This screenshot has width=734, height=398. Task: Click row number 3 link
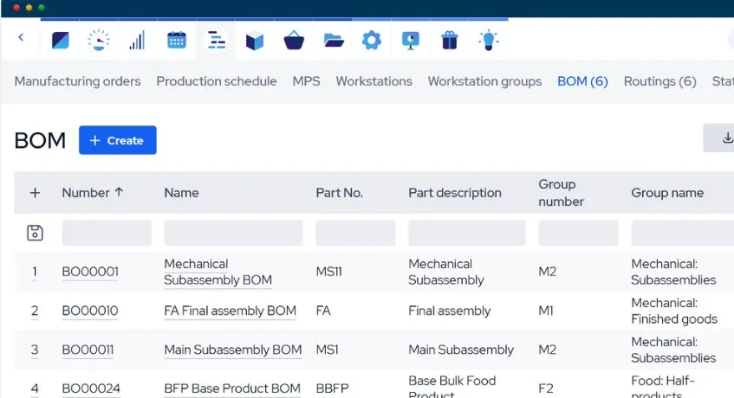[35, 350]
